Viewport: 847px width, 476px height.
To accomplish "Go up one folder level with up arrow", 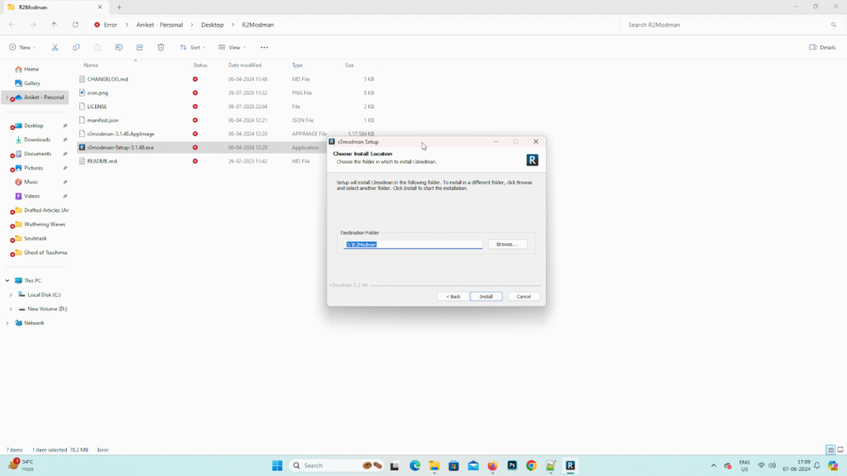I will coord(54,25).
